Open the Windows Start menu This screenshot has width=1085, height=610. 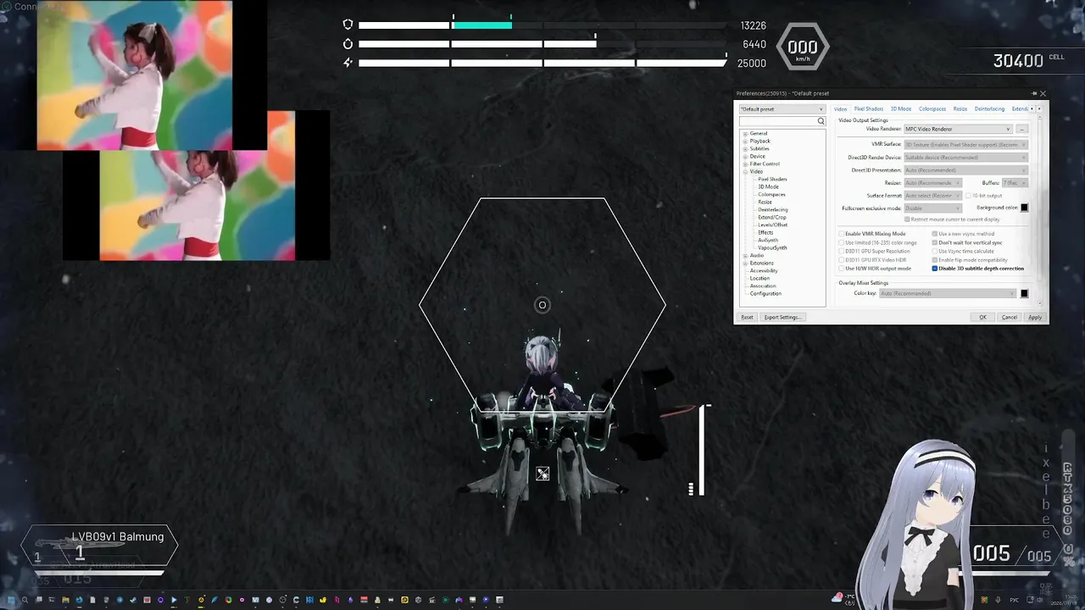tap(10, 600)
